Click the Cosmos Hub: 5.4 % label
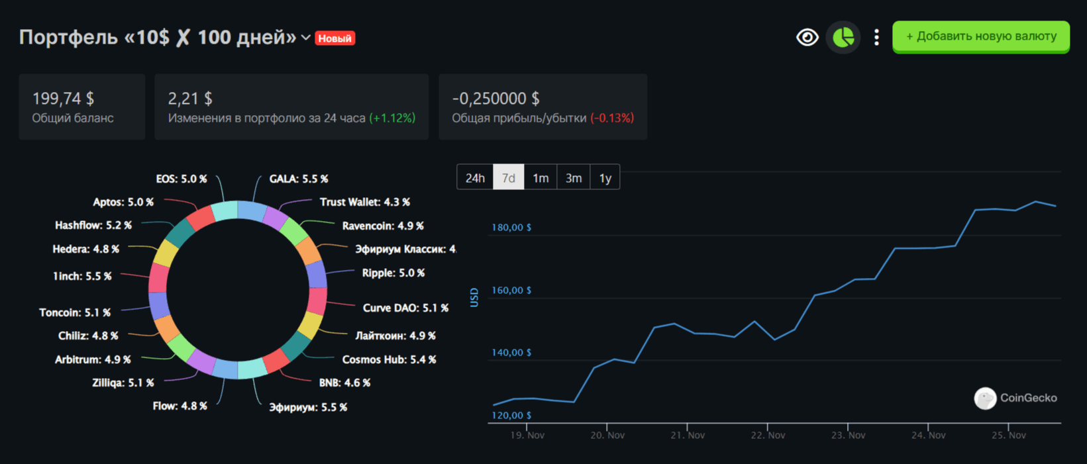This screenshot has height=464, width=1087. [389, 359]
